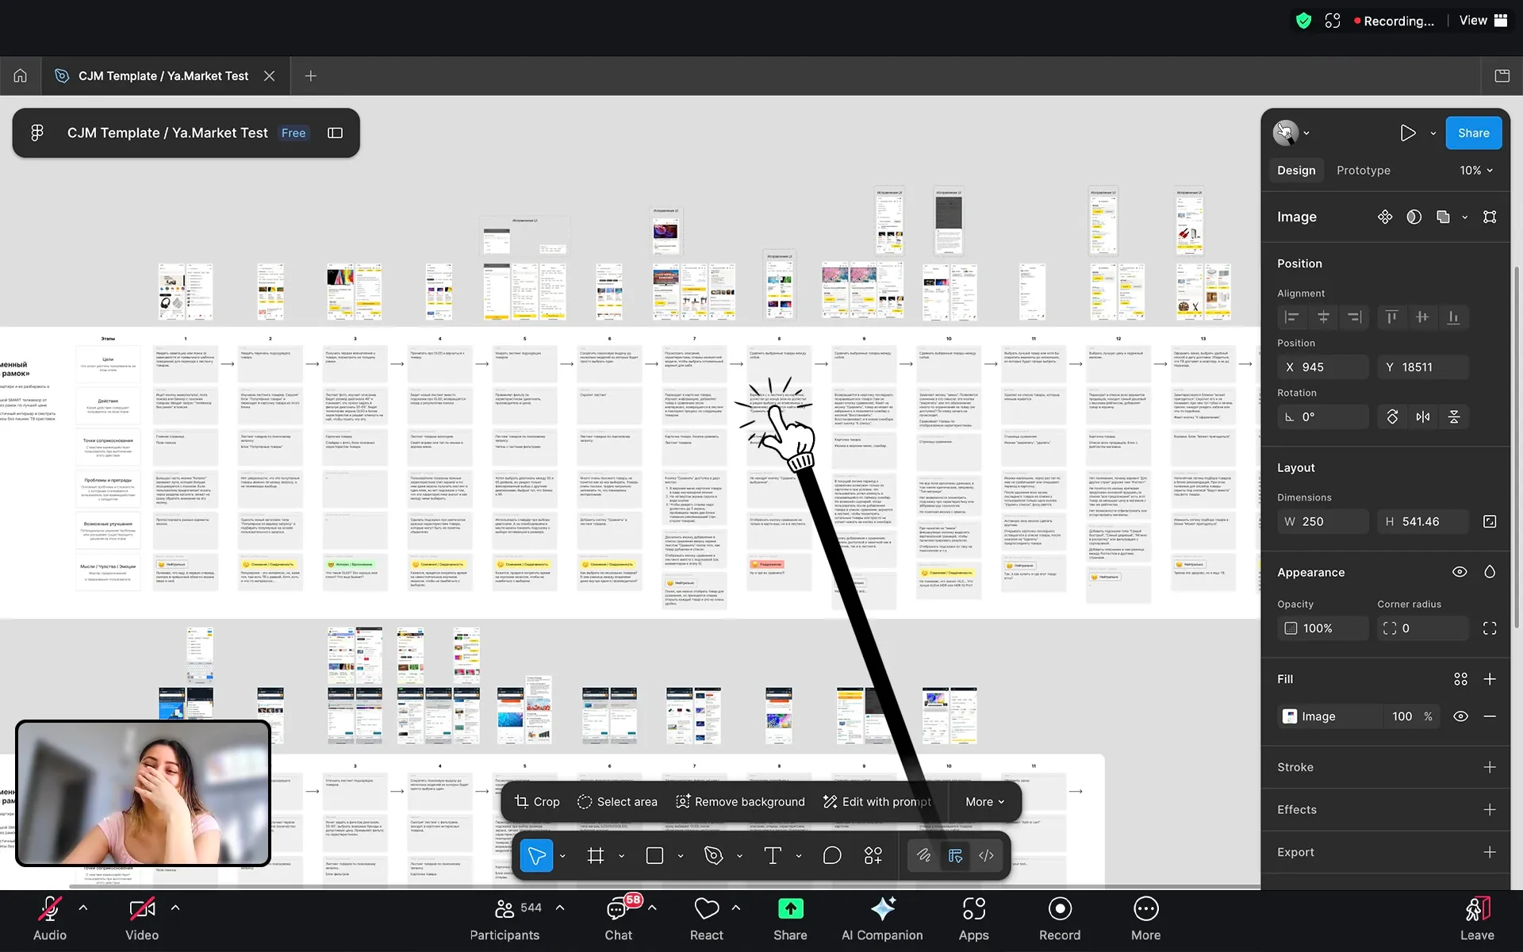Click the Image fill swatch
This screenshot has width=1523, height=952.
coord(1290,716)
